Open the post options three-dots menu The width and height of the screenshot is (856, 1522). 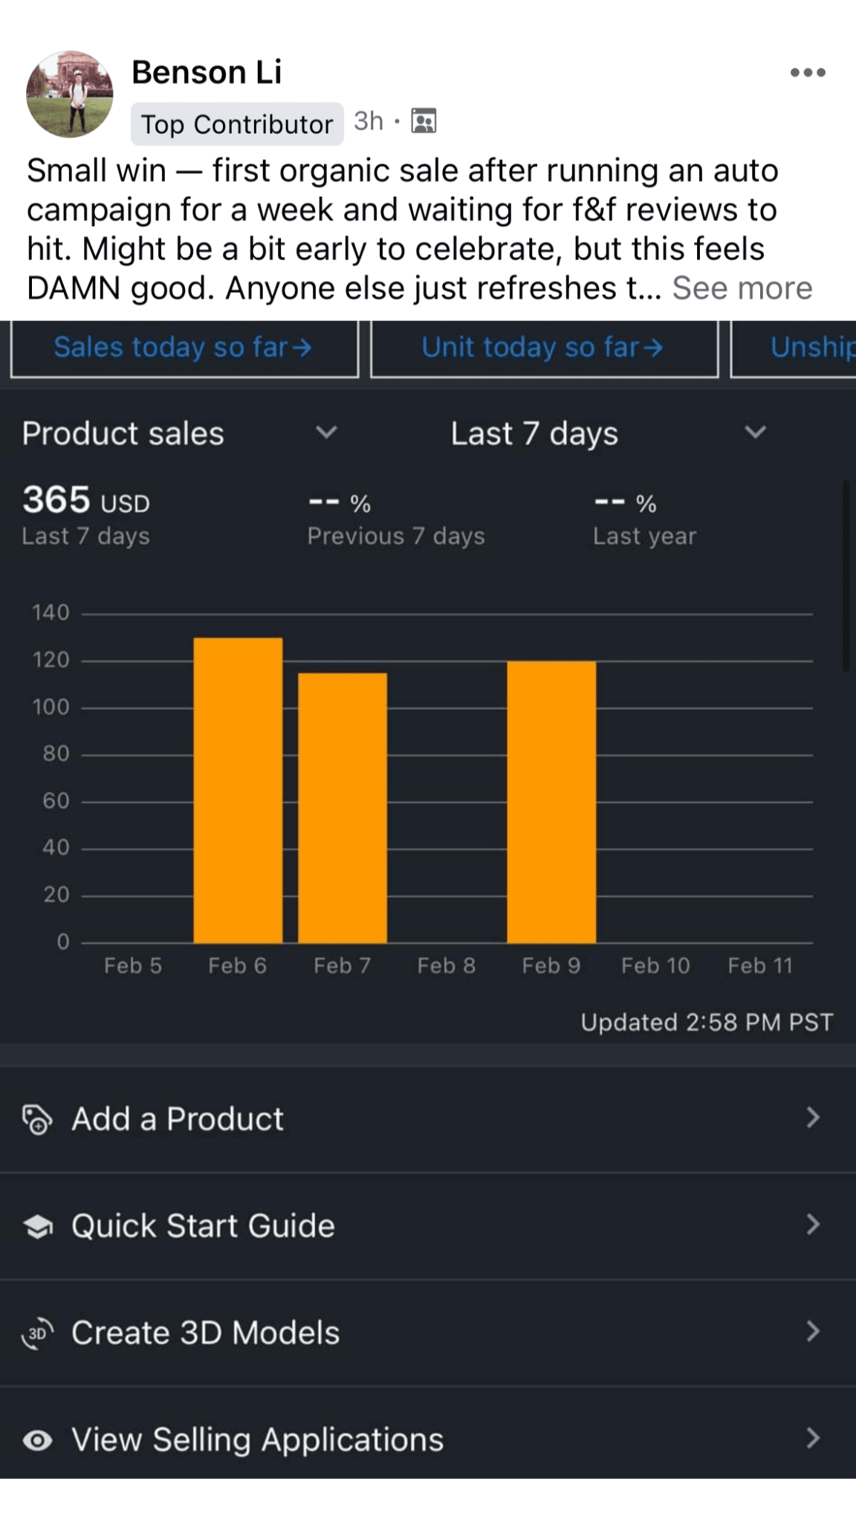pyautogui.click(x=808, y=72)
